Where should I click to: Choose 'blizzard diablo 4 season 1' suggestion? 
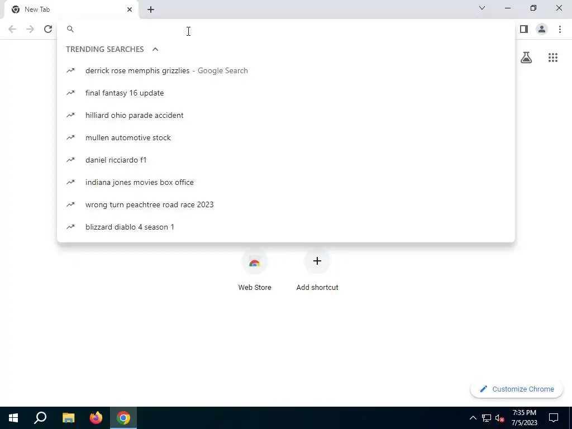tap(286, 227)
